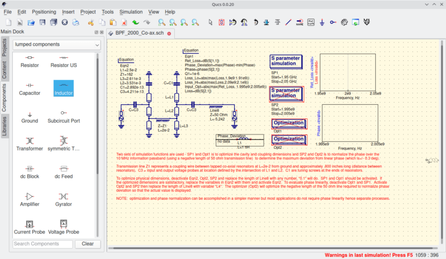Mirror selection about the Y axis

click(x=244, y=22)
